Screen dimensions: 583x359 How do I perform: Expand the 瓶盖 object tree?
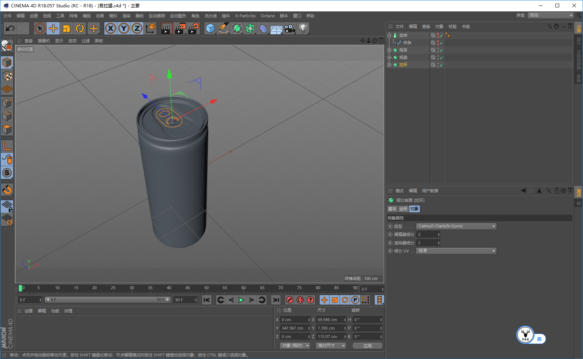389,58
